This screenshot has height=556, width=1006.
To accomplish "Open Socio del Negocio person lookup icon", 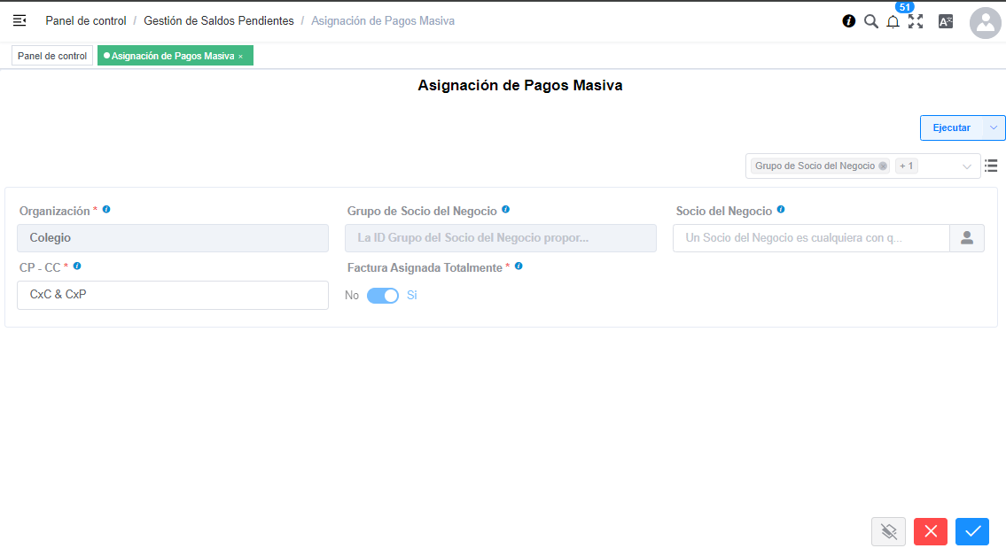I will pos(967,237).
